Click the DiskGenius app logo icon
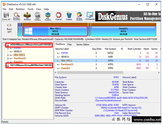The height and width of the screenshot is (125, 162). click(4, 4)
